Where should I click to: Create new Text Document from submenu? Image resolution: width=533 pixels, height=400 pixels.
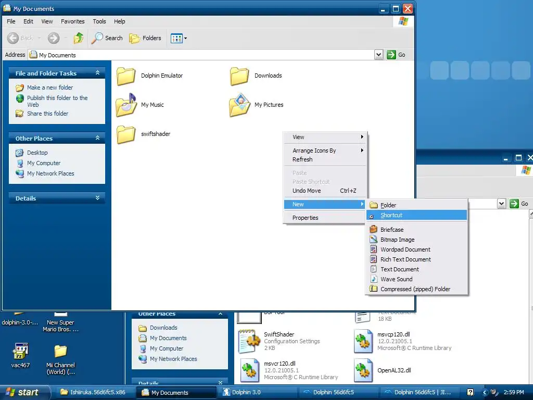point(417,269)
